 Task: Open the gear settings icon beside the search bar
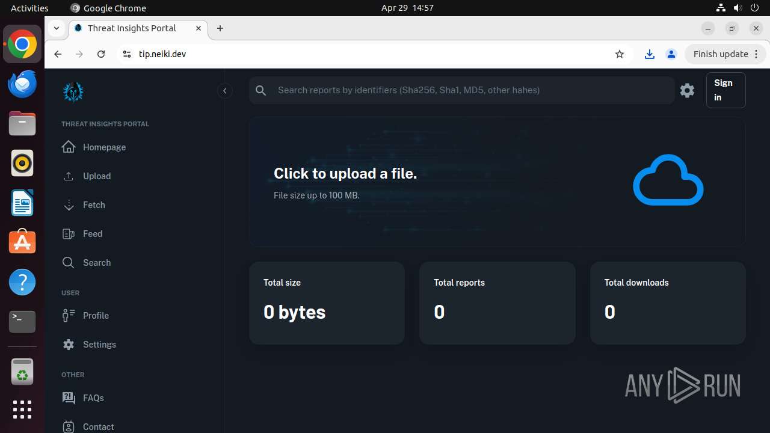coord(687,90)
